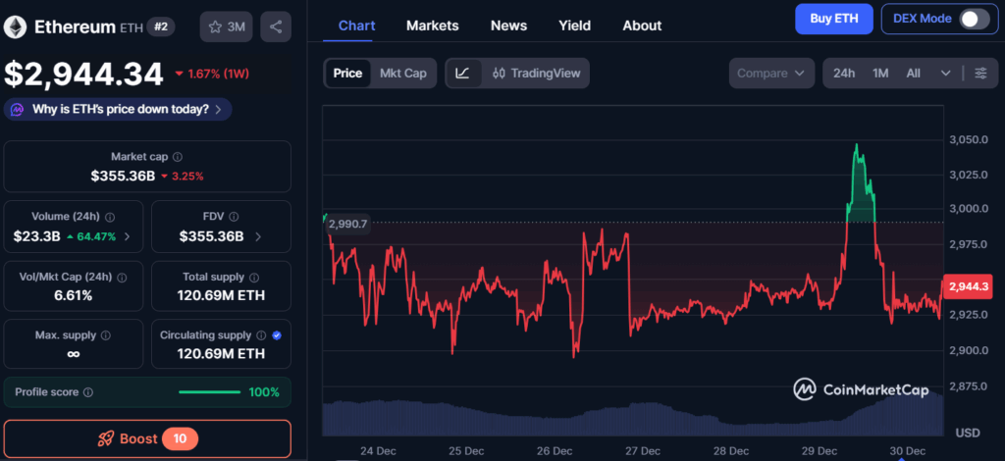1005x461 pixels.
Task: Click the Market cap info icon
Action: pos(178,157)
